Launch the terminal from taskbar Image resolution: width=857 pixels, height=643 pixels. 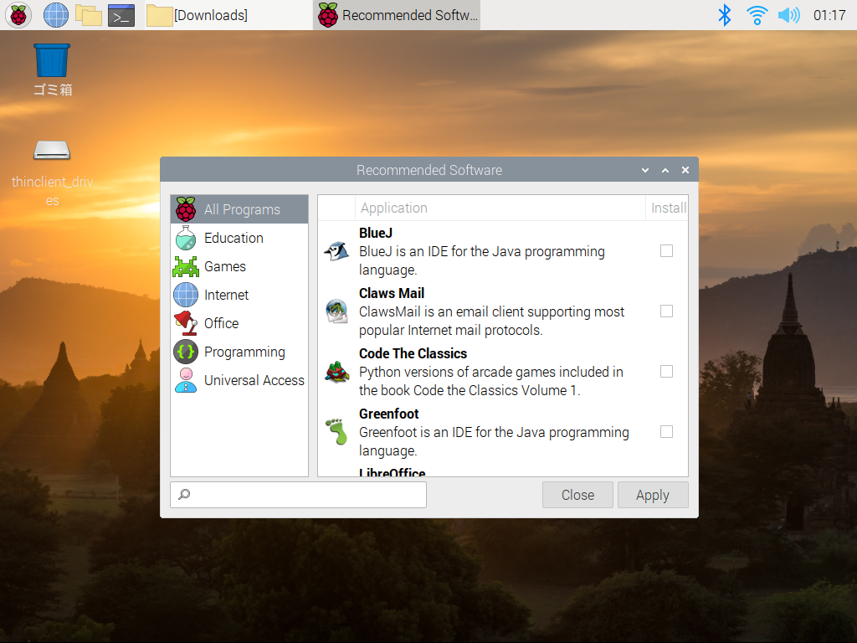[121, 15]
